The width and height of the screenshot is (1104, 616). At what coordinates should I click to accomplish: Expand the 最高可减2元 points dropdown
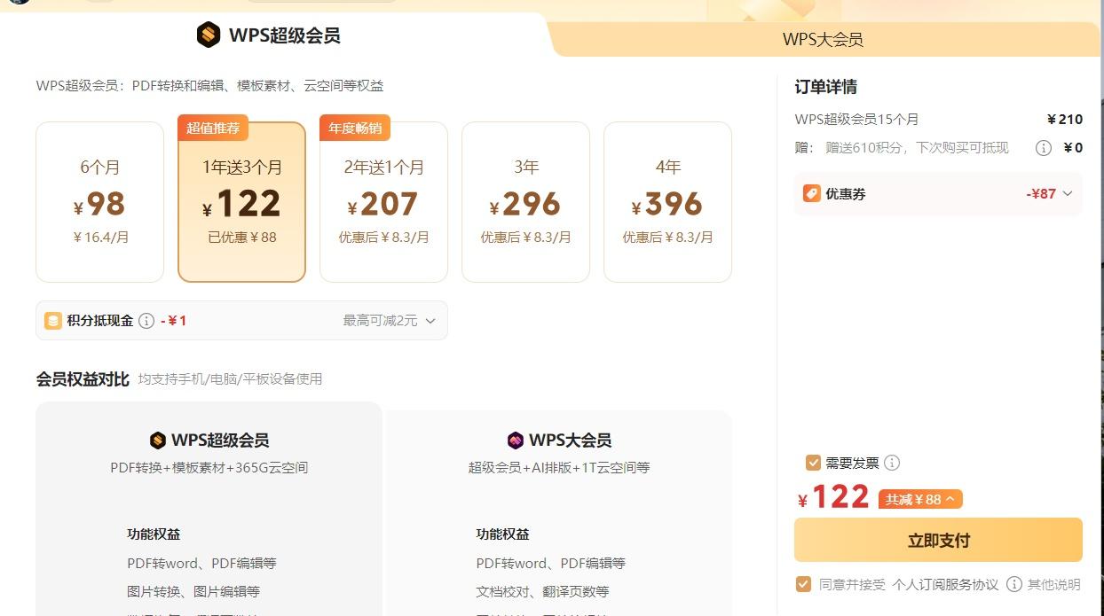tap(390, 321)
